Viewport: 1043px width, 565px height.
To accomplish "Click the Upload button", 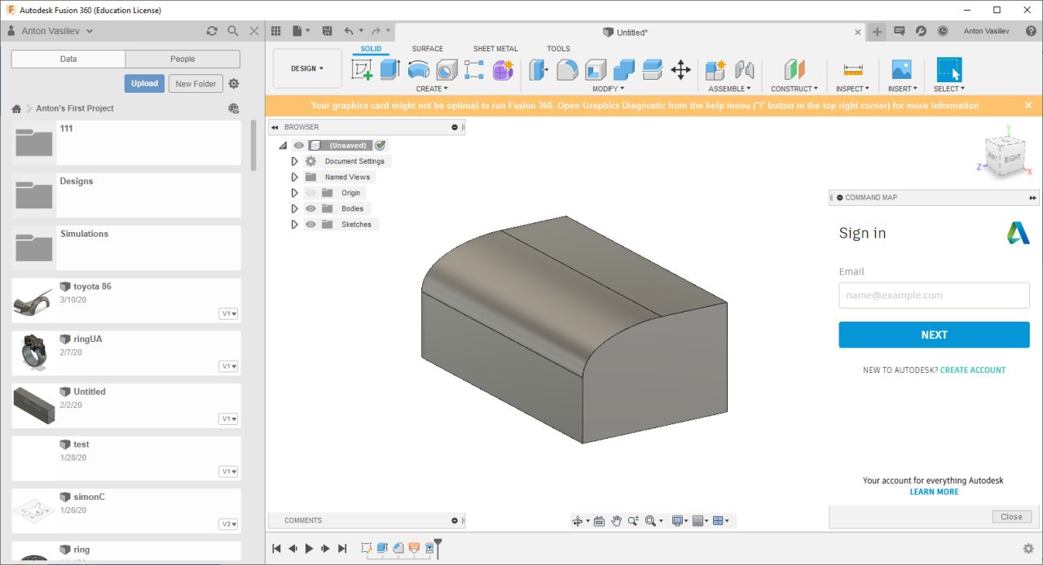I will 144,83.
